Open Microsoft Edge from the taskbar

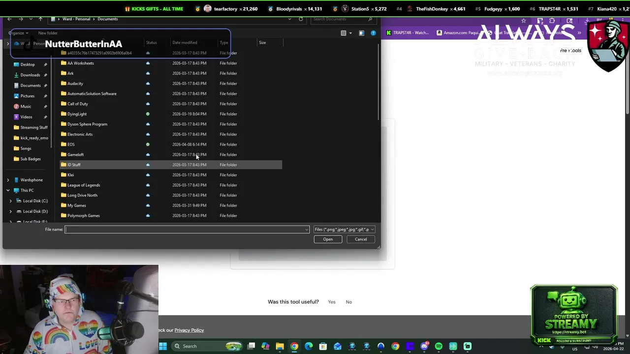(x=309, y=346)
